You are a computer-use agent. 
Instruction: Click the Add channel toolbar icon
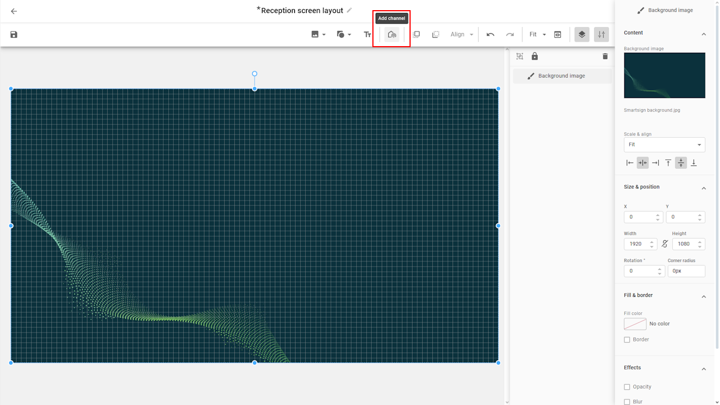pos(392,34)
